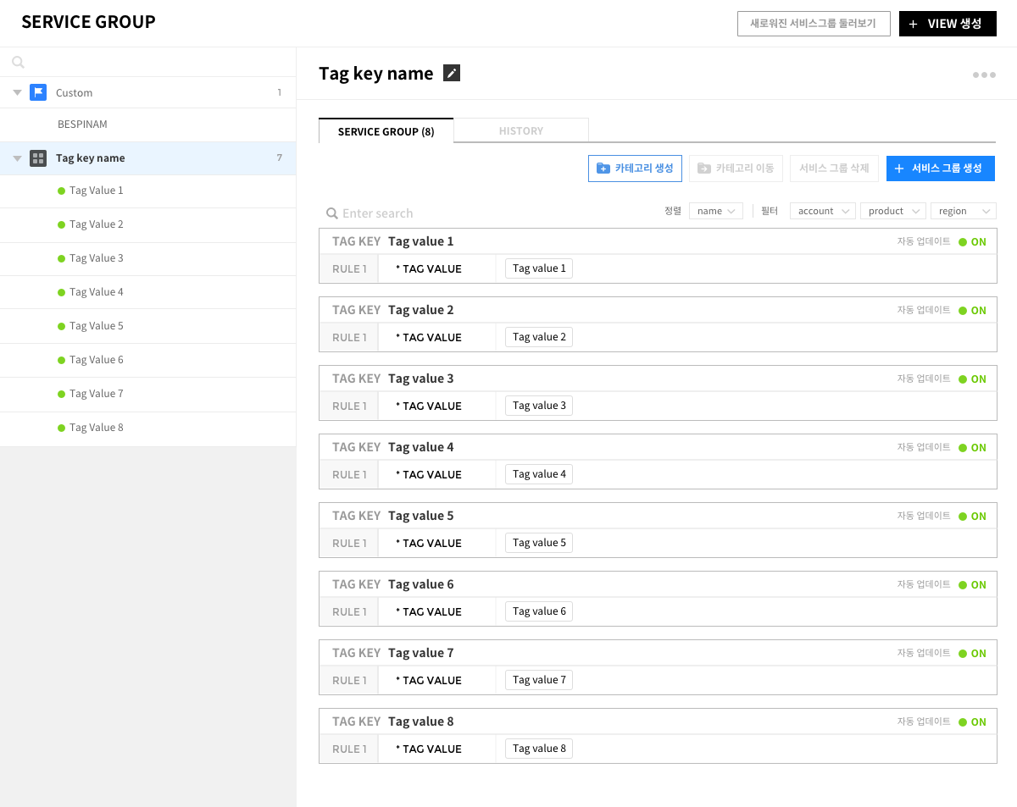
Task: Toggle auto update ON for Tag value 8
Action: [x=972, y=722]
